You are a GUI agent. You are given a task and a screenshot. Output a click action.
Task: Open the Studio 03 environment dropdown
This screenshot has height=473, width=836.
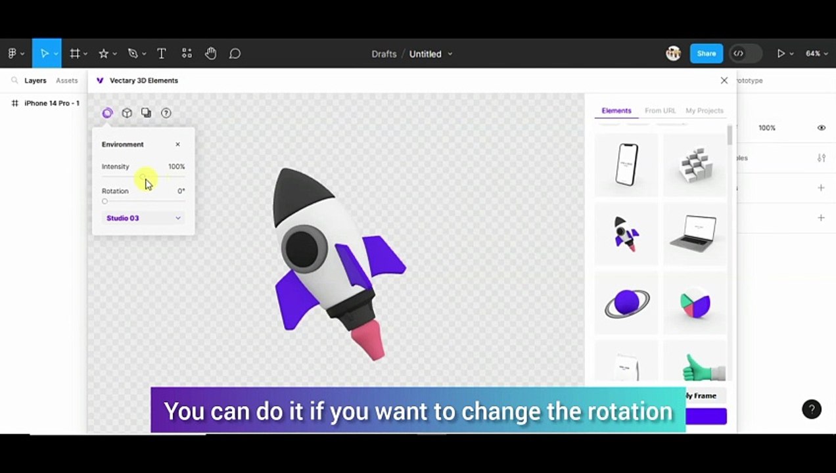click(143, 218)
